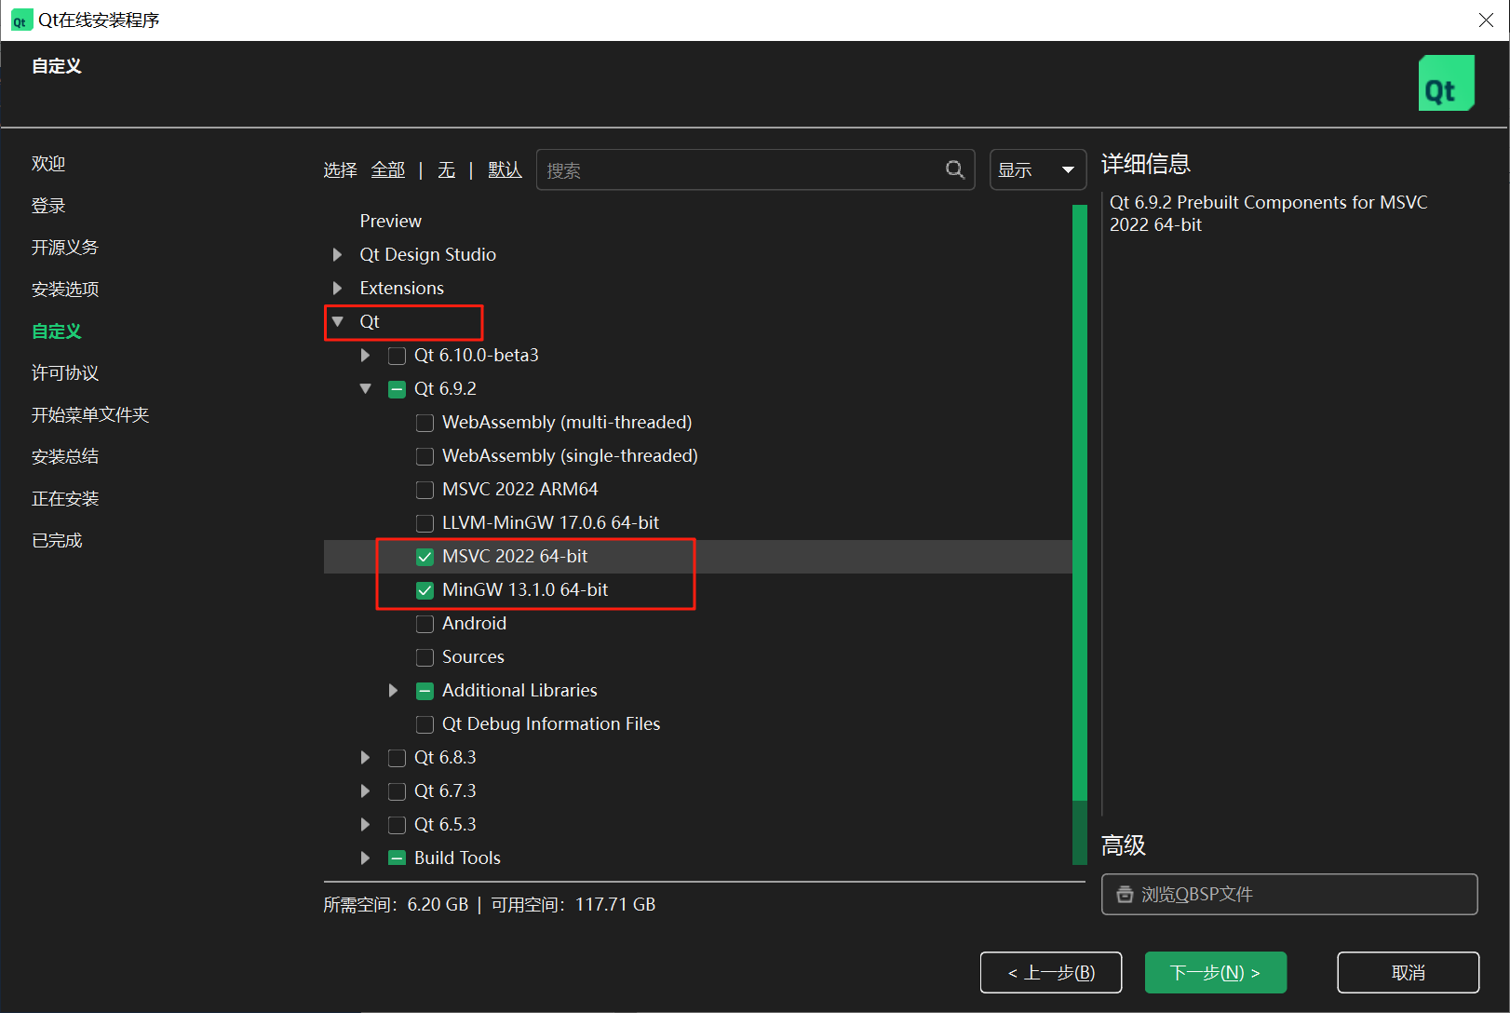Go to the 开源义务 step
The height and width of the screenshot is (1013, 1510).
pyautogui.click(x=65, y=248)
